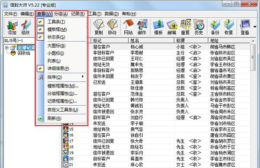Click the 移动 (Move) toolbar icon
This screenshot has width=260, height=168.
click(x=112, y=27)
